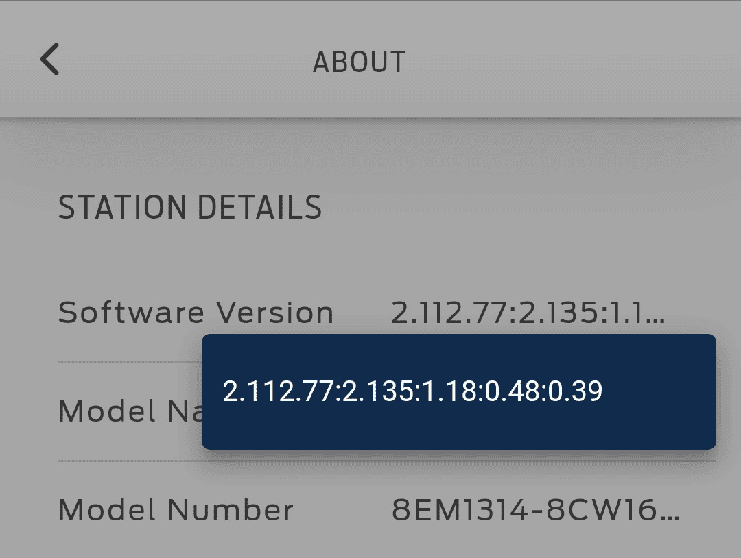The height and width of the screenshot is (558, 741).
Task: Click the divider line below Software Version label
Action: (129, 362)
